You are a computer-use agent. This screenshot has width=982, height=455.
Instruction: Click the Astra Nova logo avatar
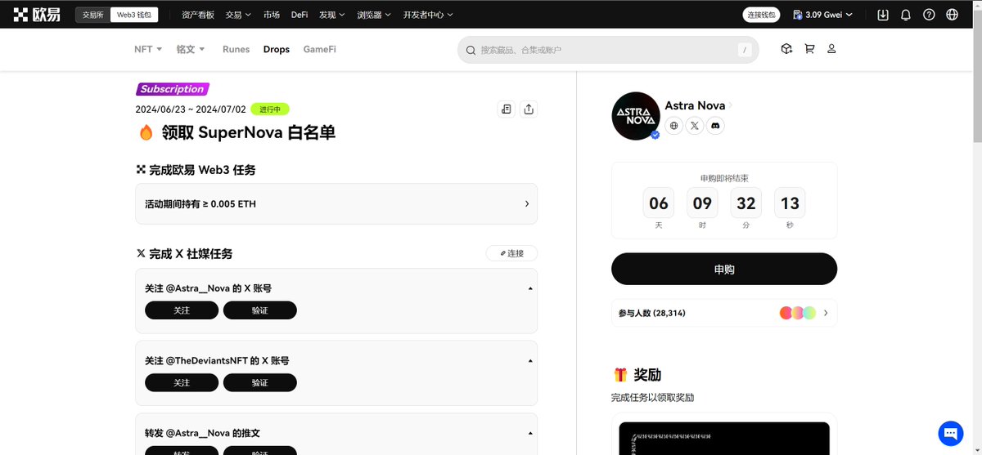636,115
